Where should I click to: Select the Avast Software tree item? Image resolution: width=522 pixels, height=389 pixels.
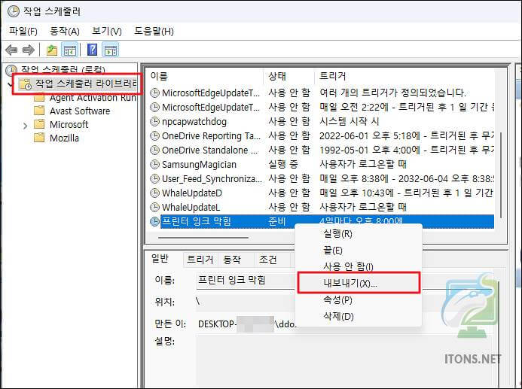80,111
